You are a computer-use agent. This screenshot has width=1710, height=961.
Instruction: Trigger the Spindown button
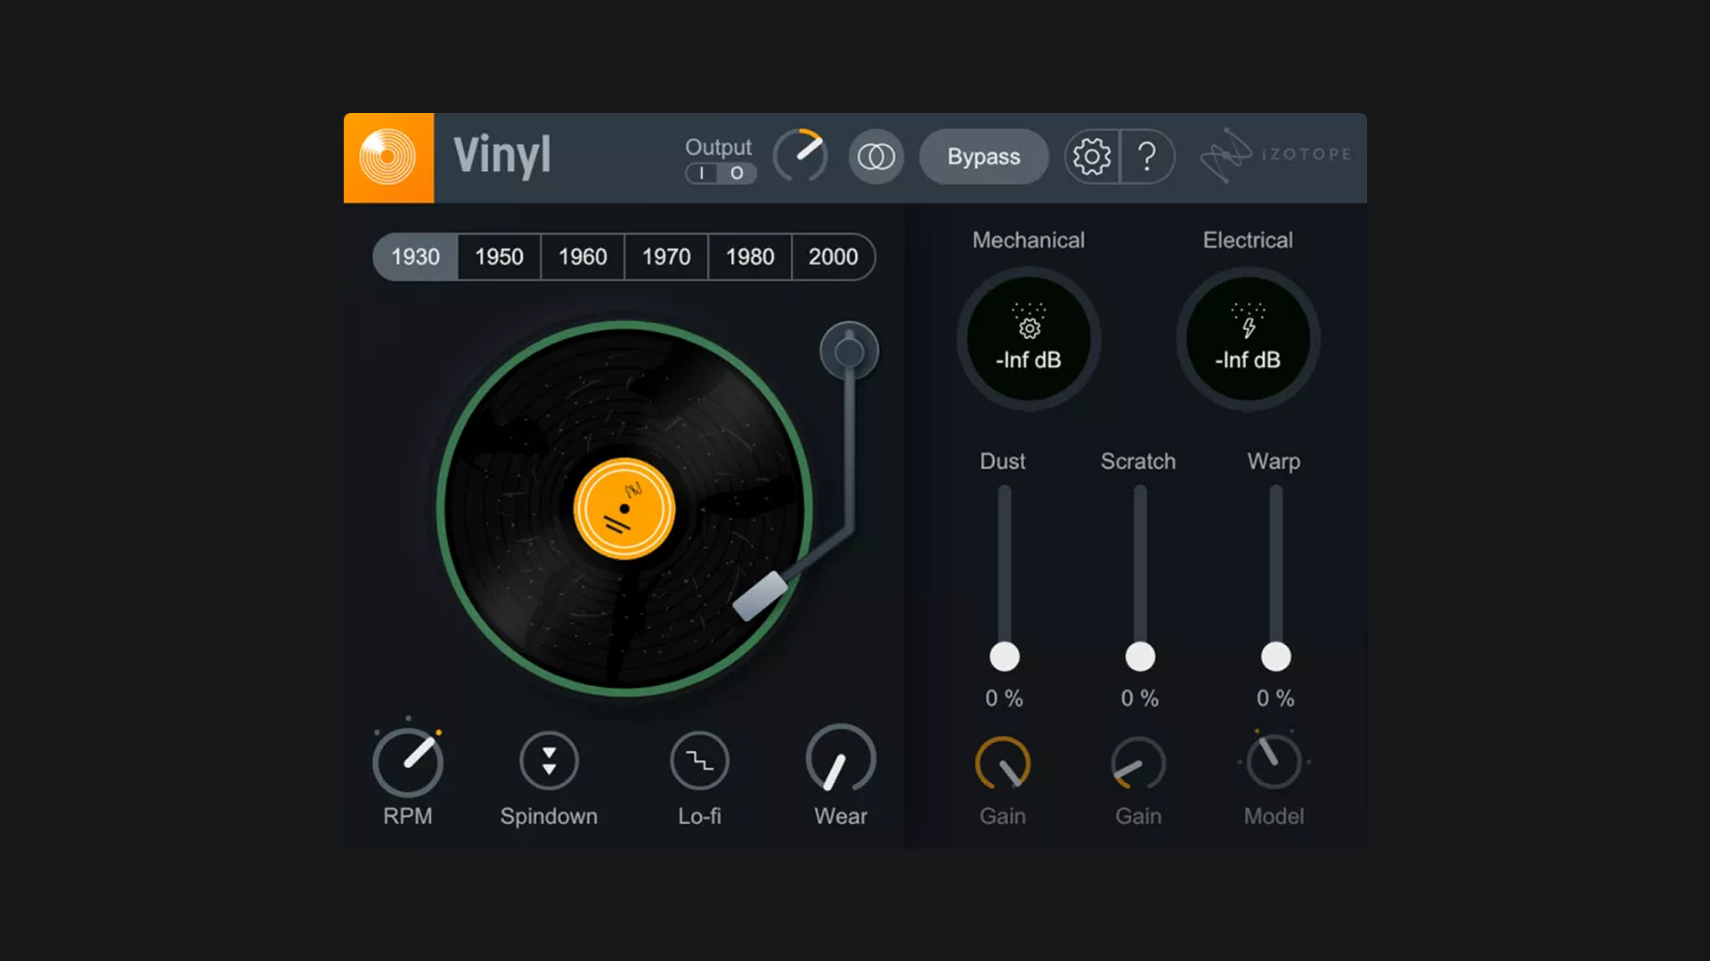coord(549,761)
